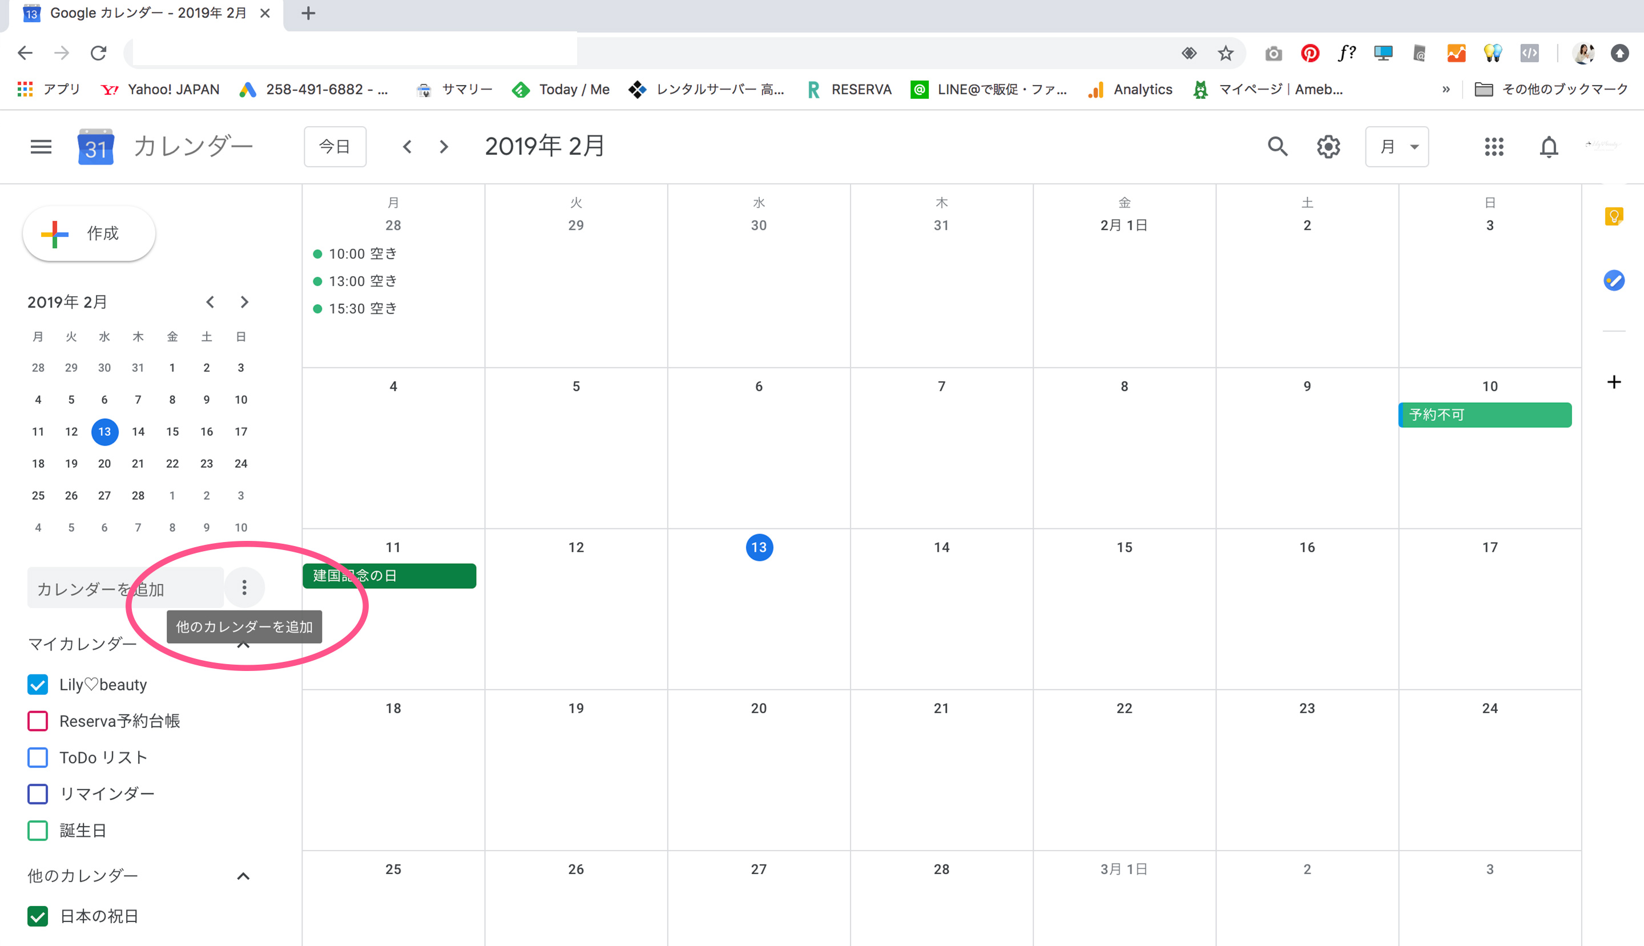
Task: Click the f? font extension icon
Action: coord(1346,53)
